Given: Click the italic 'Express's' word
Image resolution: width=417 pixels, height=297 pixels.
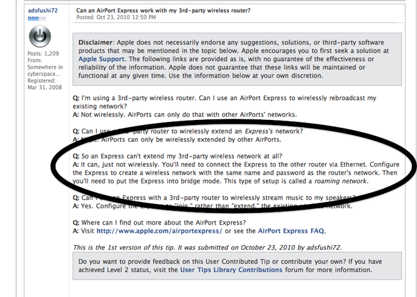Looking at the screenshot, I should 259,131.
